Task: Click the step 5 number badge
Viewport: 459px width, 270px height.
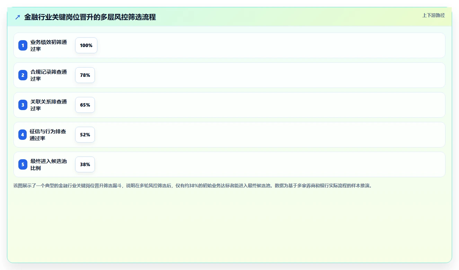Action: [x=23, y=164]
